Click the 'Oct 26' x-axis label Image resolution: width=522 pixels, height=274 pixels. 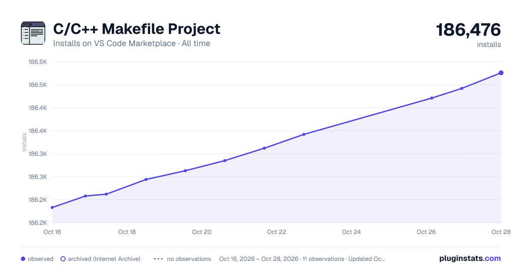426,232
